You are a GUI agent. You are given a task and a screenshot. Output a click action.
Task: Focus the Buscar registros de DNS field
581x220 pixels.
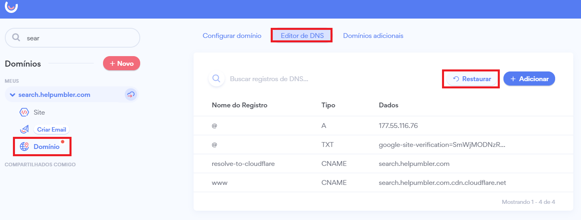[x=269, y=79]
